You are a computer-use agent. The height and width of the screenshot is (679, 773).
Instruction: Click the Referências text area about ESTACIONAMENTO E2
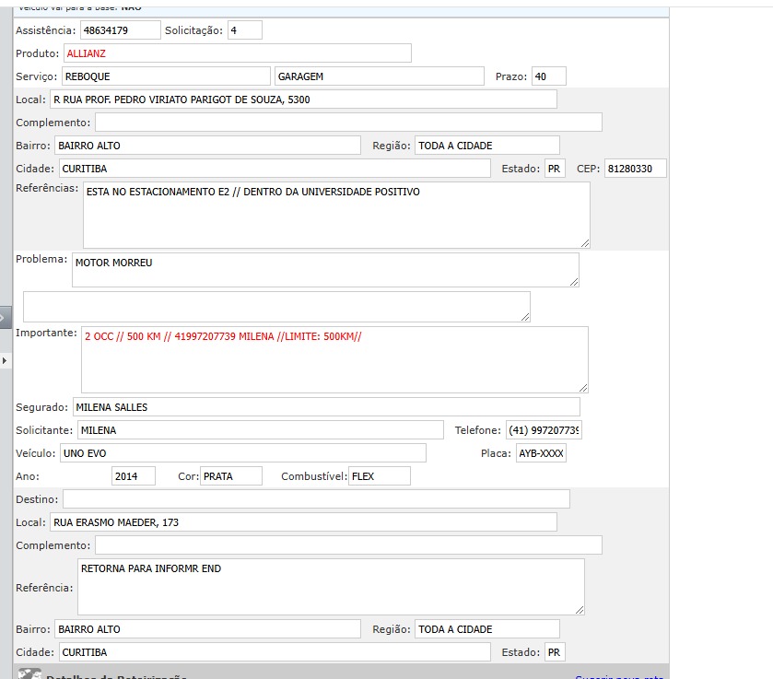(336, 216)
